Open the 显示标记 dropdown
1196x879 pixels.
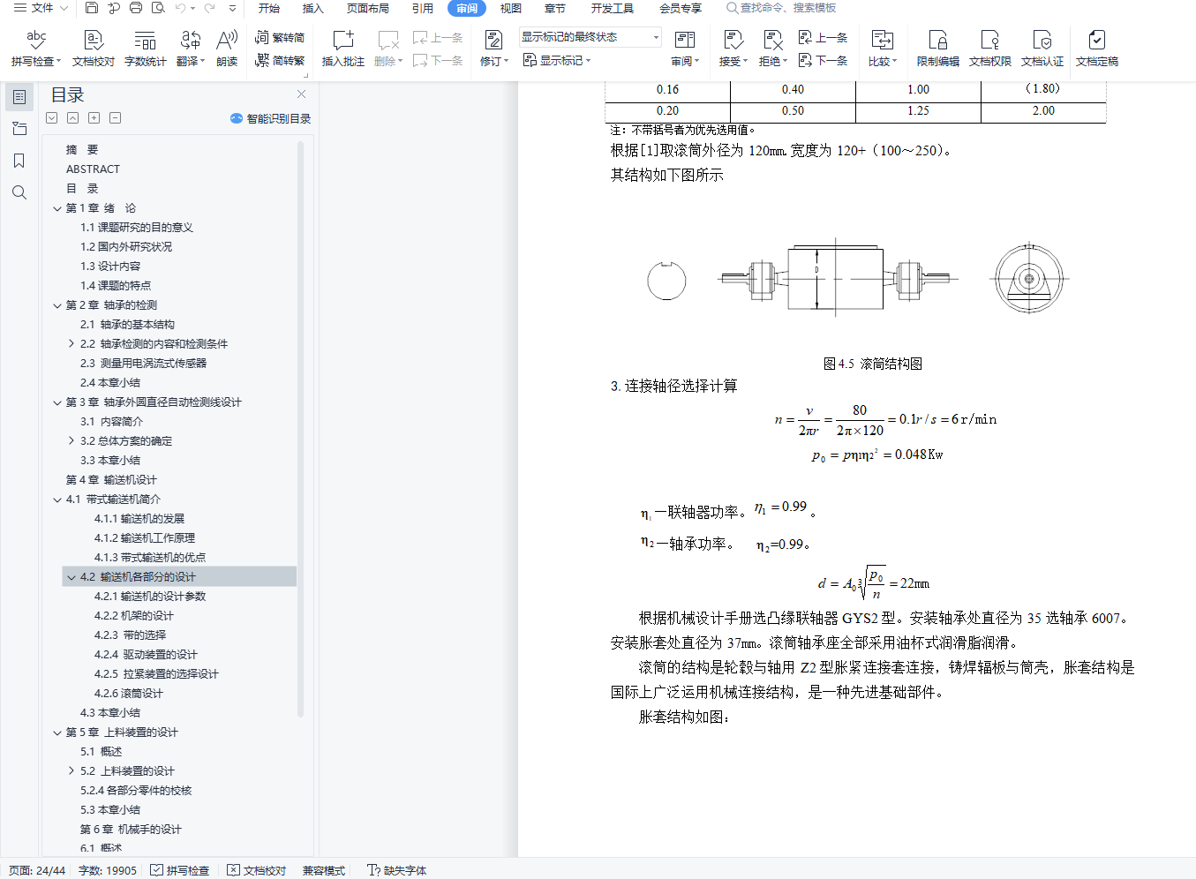pos(557,60)
